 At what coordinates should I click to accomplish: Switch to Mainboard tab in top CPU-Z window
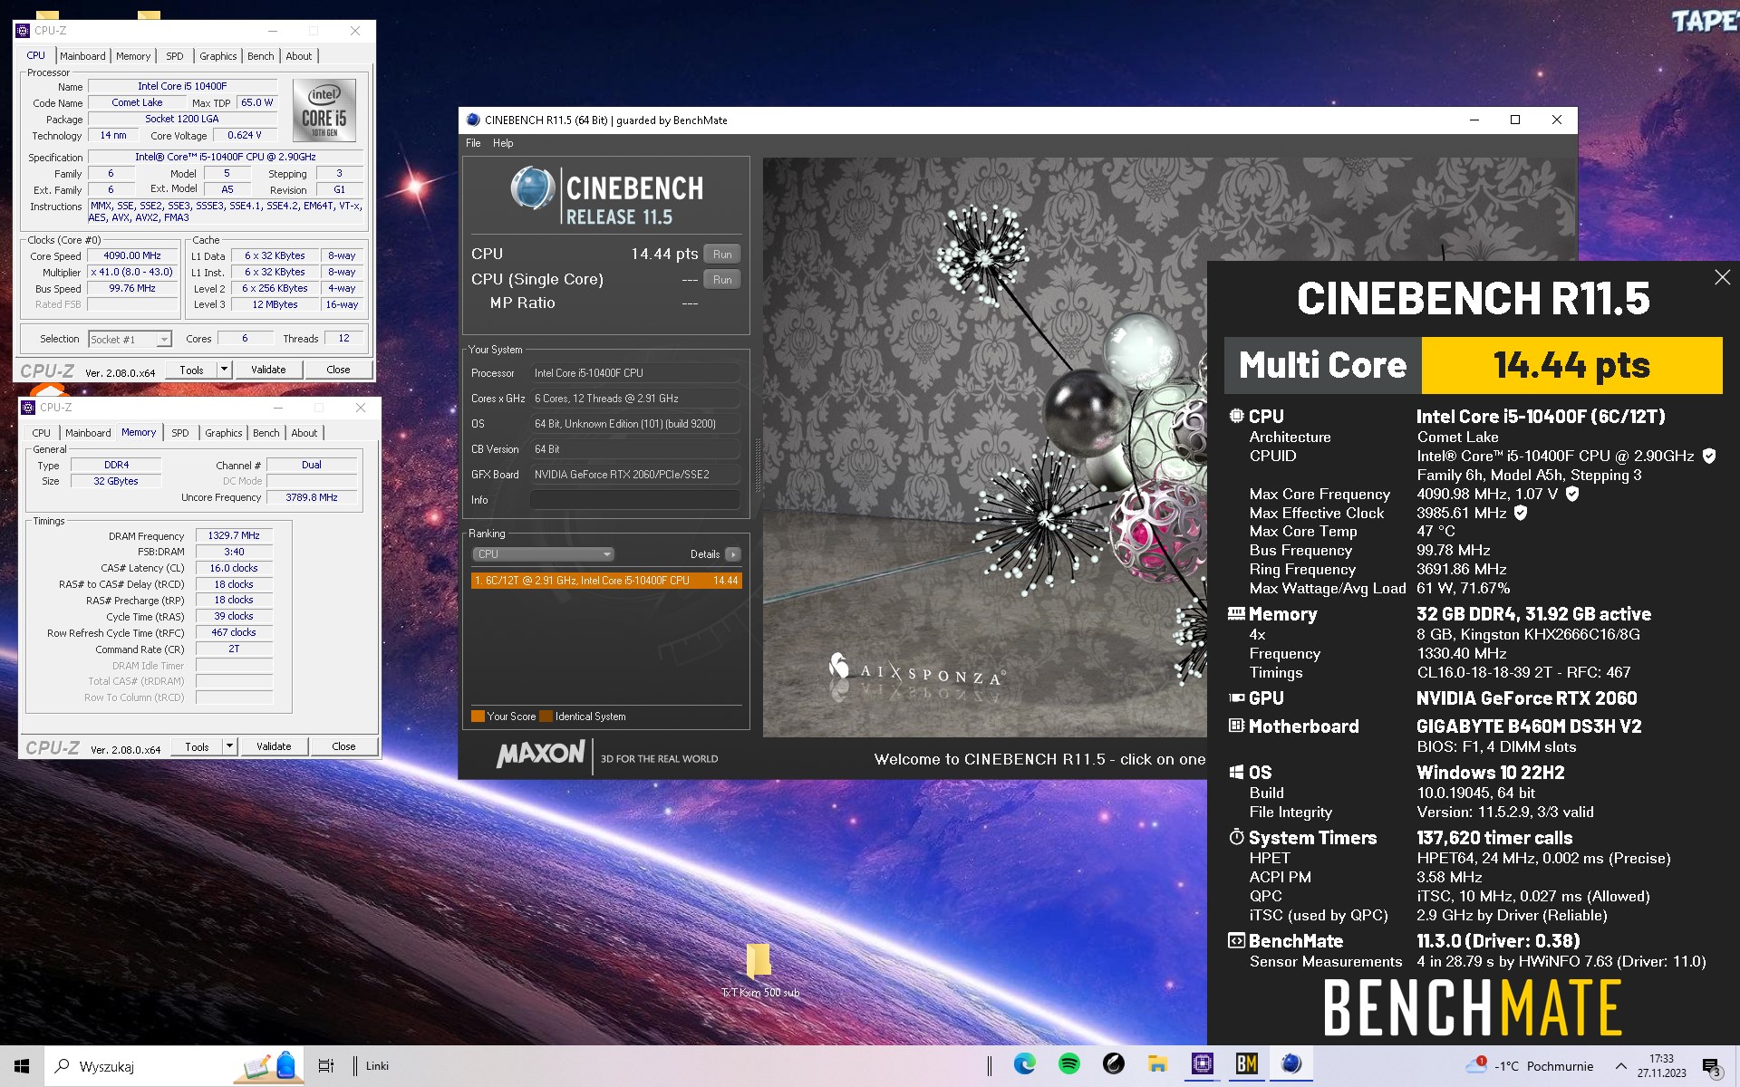click(82, 56)
